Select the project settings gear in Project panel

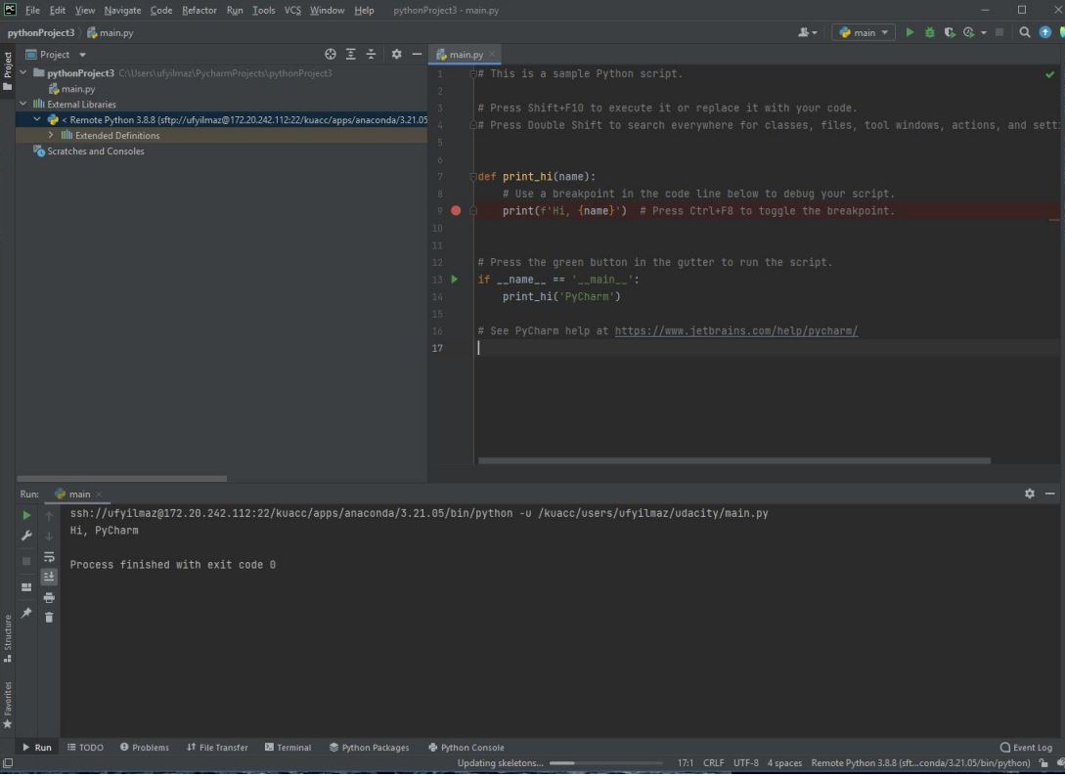pyautogui.click(x=396, y=54)
